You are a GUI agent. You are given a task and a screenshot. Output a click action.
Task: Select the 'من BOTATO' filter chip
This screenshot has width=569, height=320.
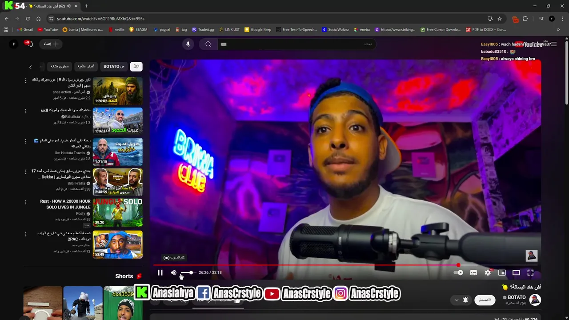[114, 66]
